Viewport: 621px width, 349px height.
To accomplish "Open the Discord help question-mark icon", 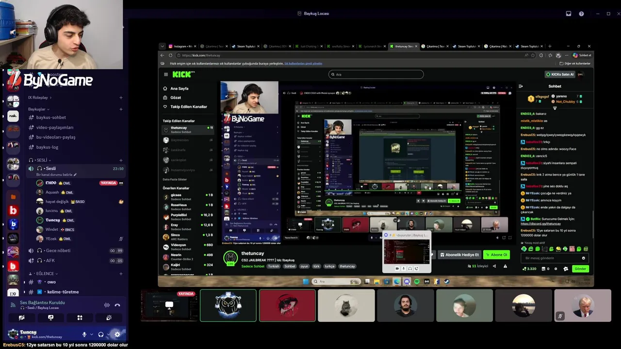I will pyautogui.click(x=581, y=14).
